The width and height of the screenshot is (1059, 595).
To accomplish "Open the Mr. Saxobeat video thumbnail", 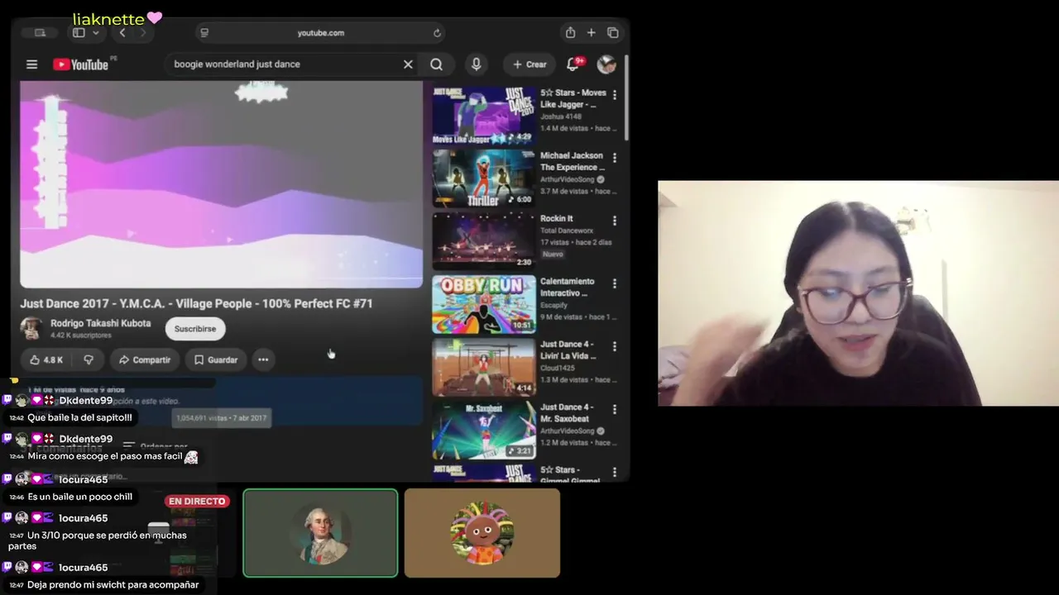I will point(484,430).
